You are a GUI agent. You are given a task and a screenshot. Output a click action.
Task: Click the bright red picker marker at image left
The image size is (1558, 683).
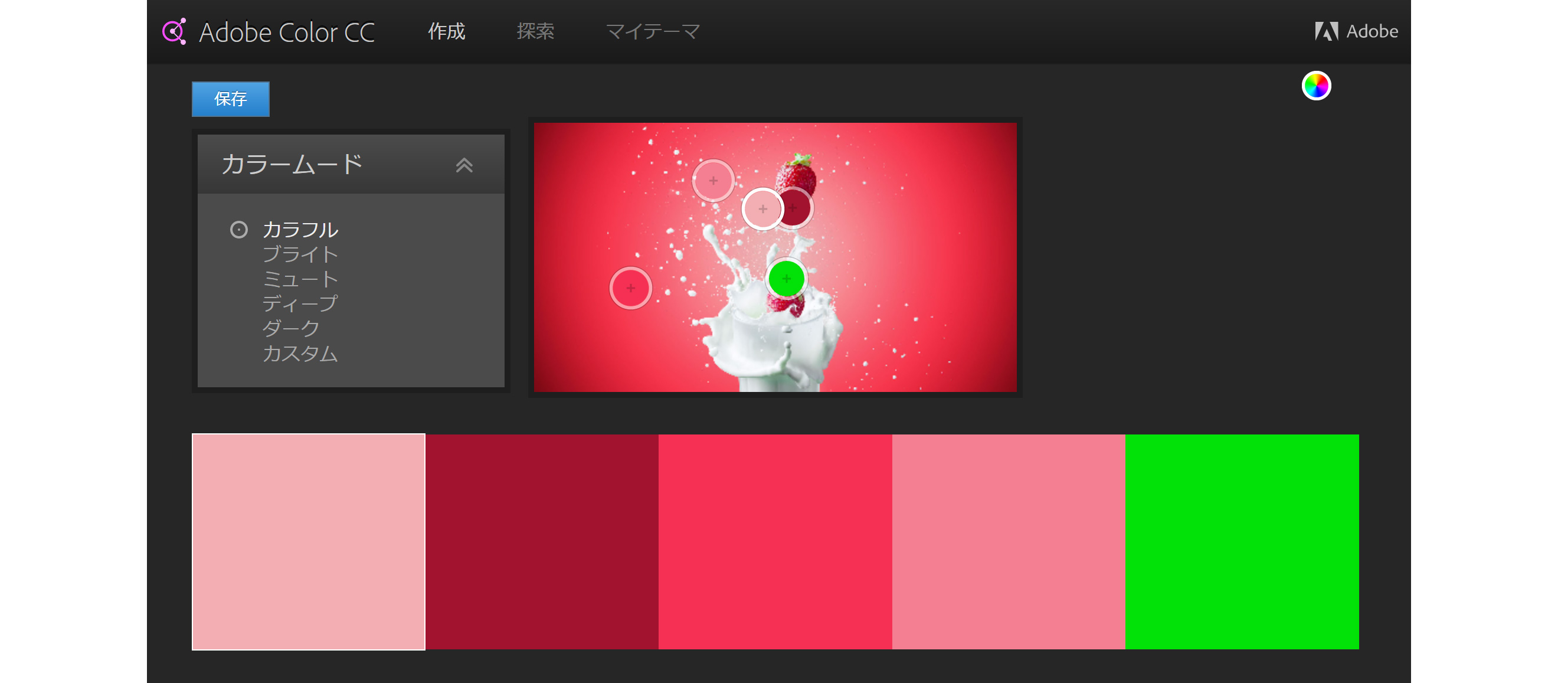coord(630,288)
